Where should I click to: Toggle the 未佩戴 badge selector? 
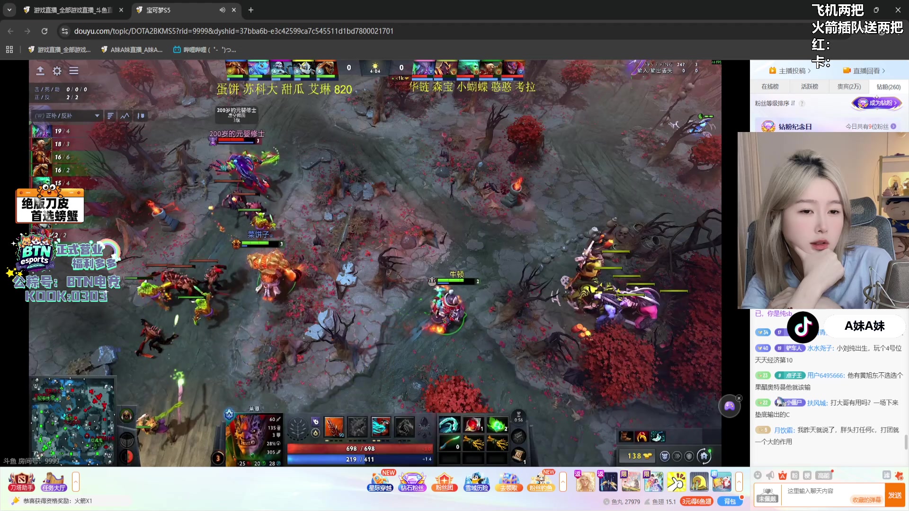pyautogui.click(x=767, y=495)
